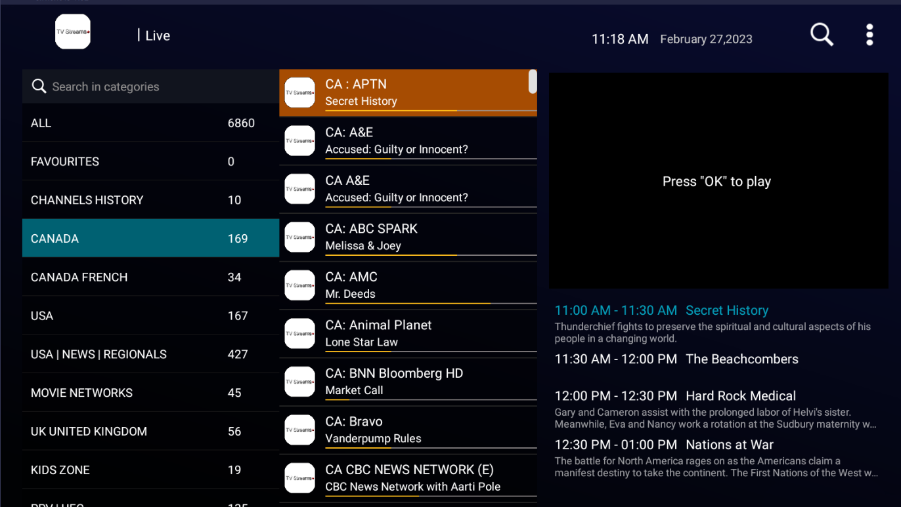Click the APTN program progress bar
This screenshot has height=507, width=901.
(x=431, y=110)
